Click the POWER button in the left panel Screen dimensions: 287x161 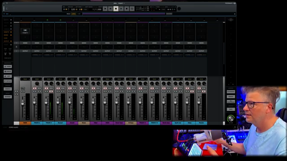click(x=8, y=67)
